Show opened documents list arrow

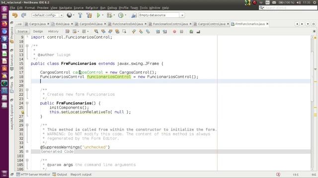[308, 24]
